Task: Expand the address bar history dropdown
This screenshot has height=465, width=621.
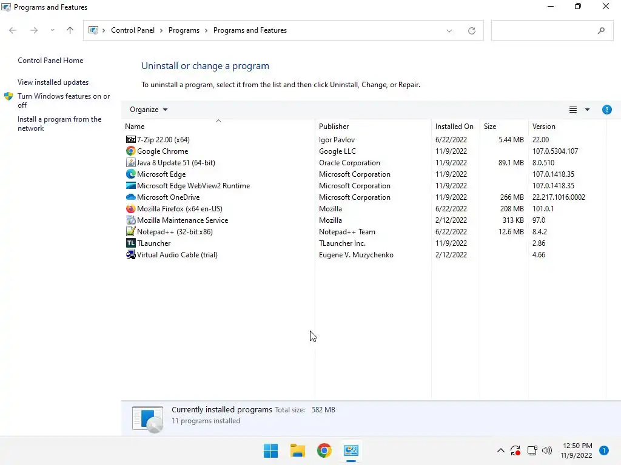Action: coord(449,30)
